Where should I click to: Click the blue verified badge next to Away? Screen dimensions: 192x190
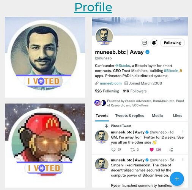tap(147, 52)
